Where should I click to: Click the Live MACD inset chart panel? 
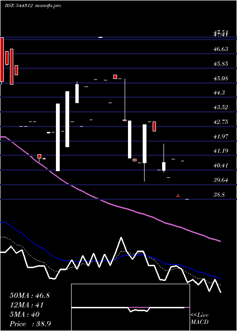click(x=130, y=307)
